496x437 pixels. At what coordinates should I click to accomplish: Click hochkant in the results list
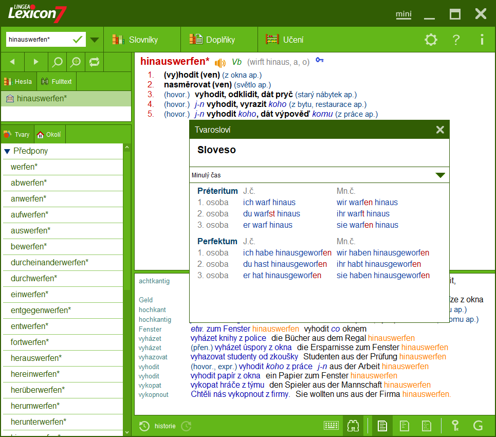pos(152,310)
